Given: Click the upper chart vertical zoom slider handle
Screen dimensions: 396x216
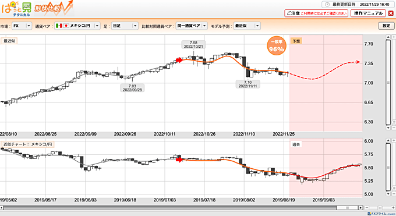Looking at the screenshot, I should tap(394, 122).
